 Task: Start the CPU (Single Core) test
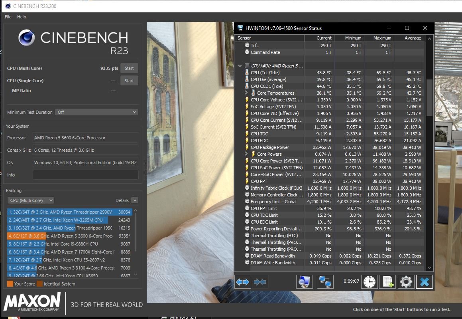click(x=129, y=81)
